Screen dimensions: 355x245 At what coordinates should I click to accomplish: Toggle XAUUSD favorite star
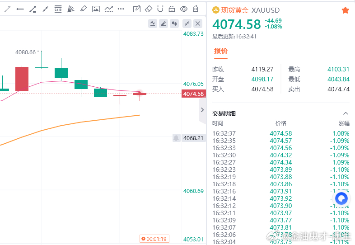(x=345, y=10)
